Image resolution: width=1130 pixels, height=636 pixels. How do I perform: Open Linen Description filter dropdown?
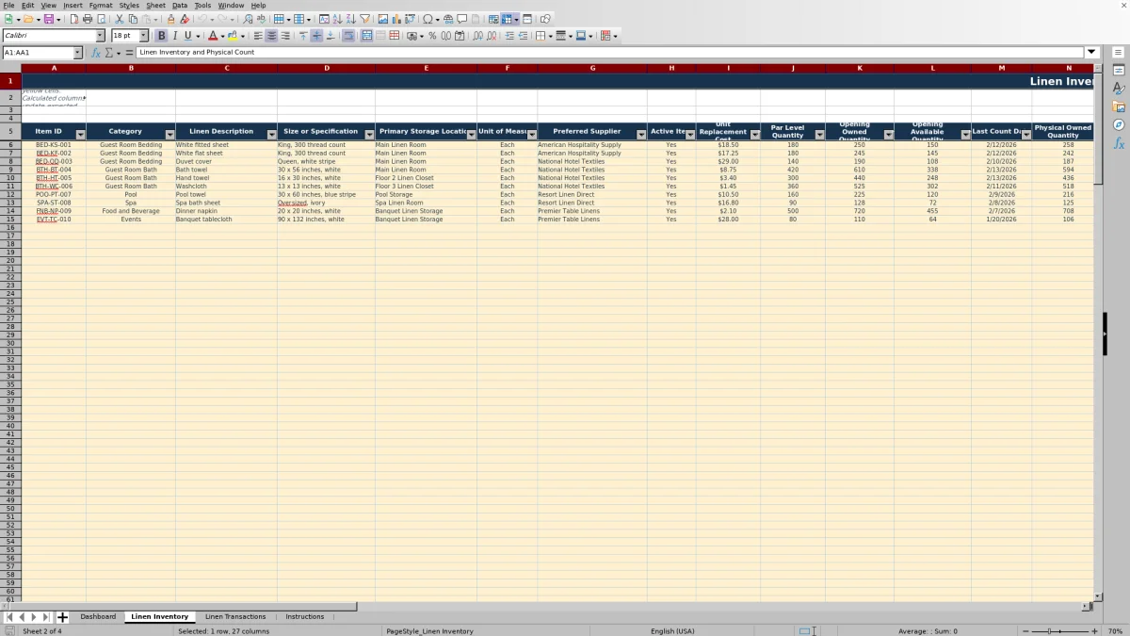pos(271,135)
